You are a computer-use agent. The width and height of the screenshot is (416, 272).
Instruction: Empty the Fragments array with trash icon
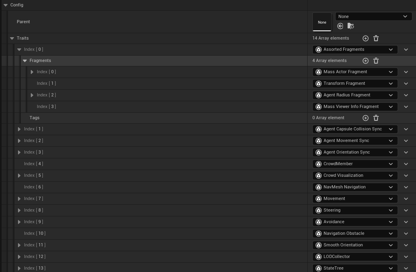point(376,61)
